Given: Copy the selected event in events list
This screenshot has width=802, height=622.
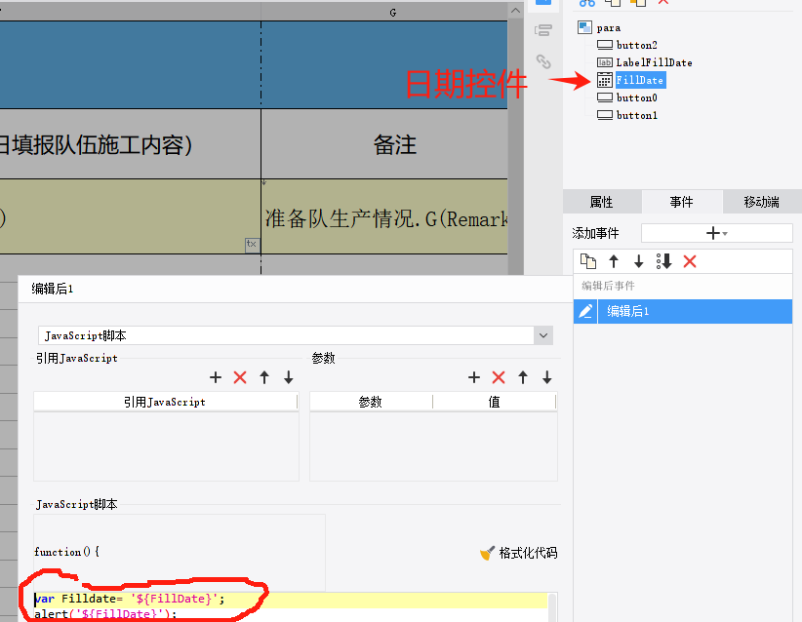Looking at the screenshot, I should (587, 261).
